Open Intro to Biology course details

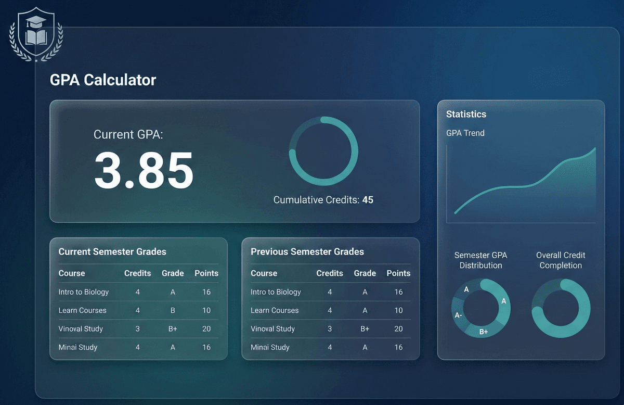coord(84,292)
